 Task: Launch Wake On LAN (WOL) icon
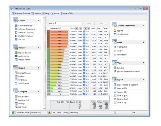[16, 32]
